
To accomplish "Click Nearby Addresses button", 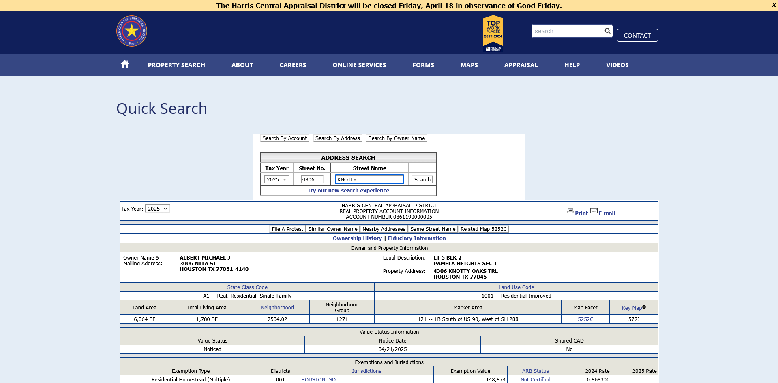I will pos(384,229).
